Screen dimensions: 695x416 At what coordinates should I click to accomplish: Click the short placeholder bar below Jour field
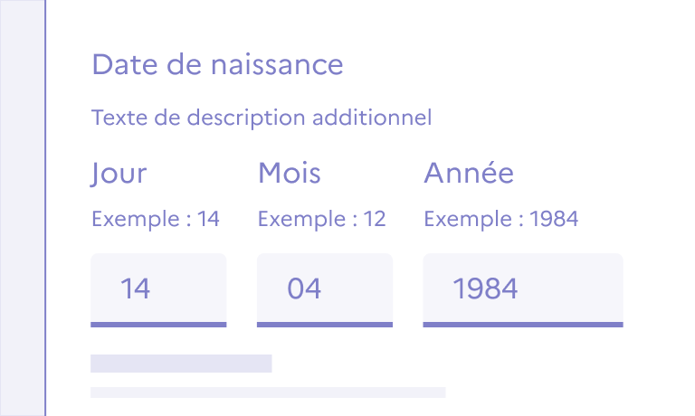click(x=181, y=364)
